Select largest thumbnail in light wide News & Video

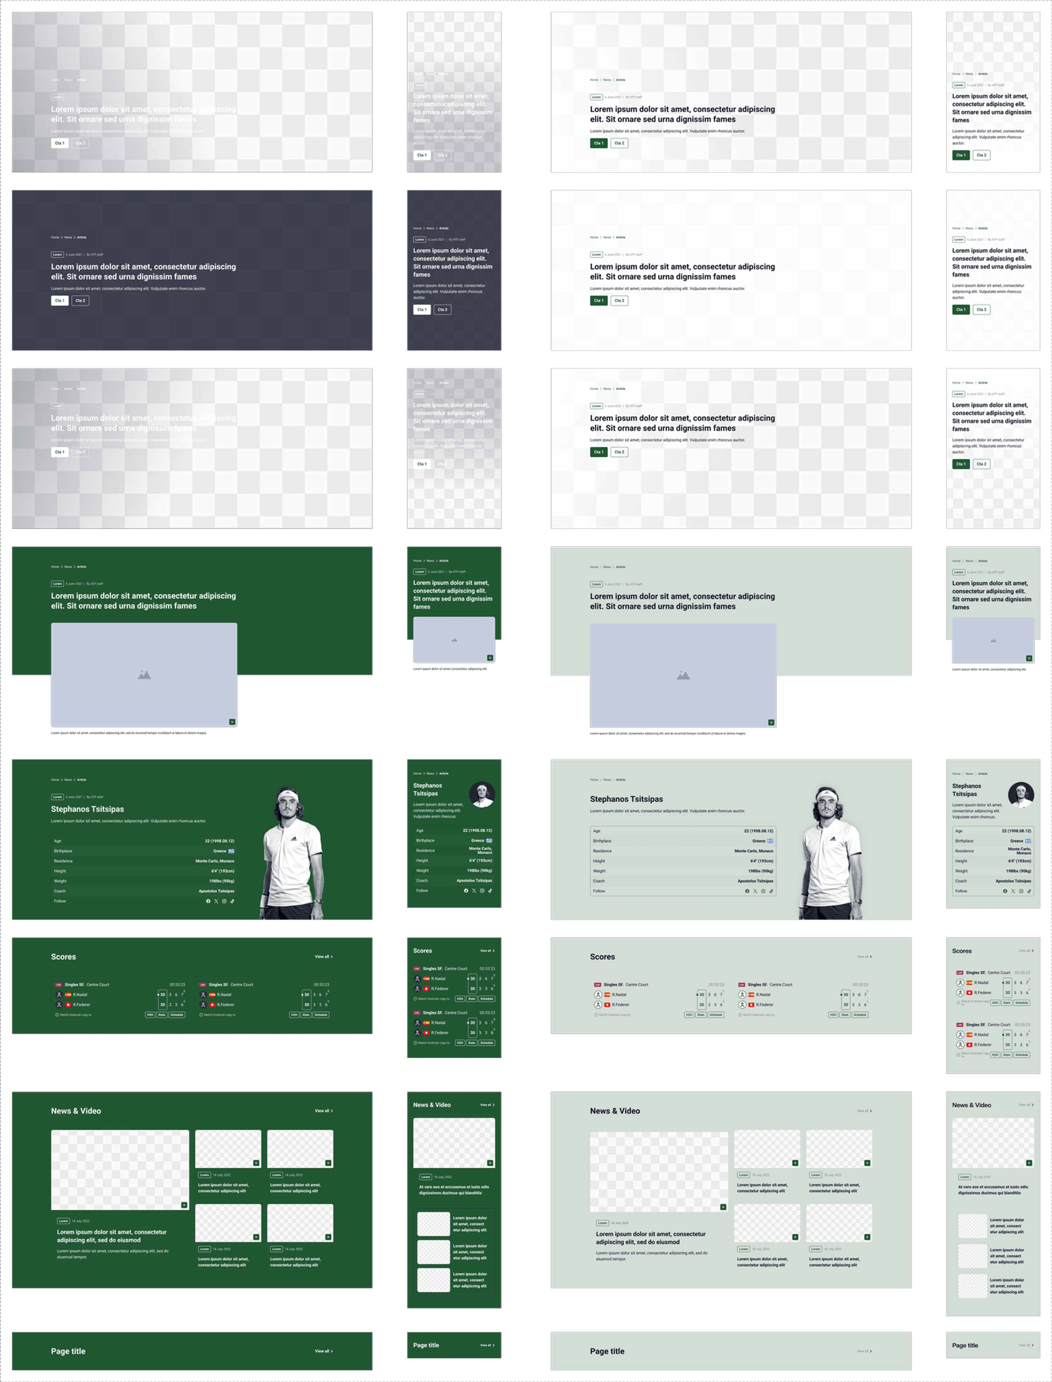pos(659,1171)
